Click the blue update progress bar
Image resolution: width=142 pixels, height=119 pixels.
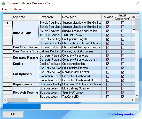(x=22, y=107)
